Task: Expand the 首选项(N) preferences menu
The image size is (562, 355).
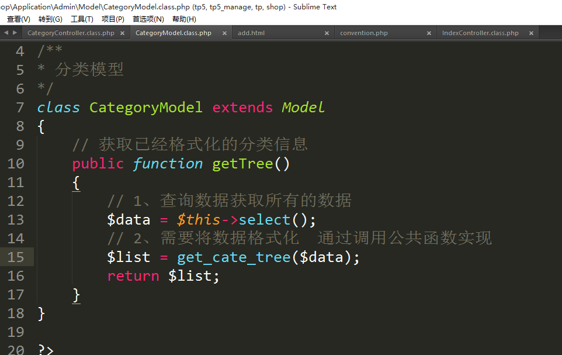Action: coord(148,19)
